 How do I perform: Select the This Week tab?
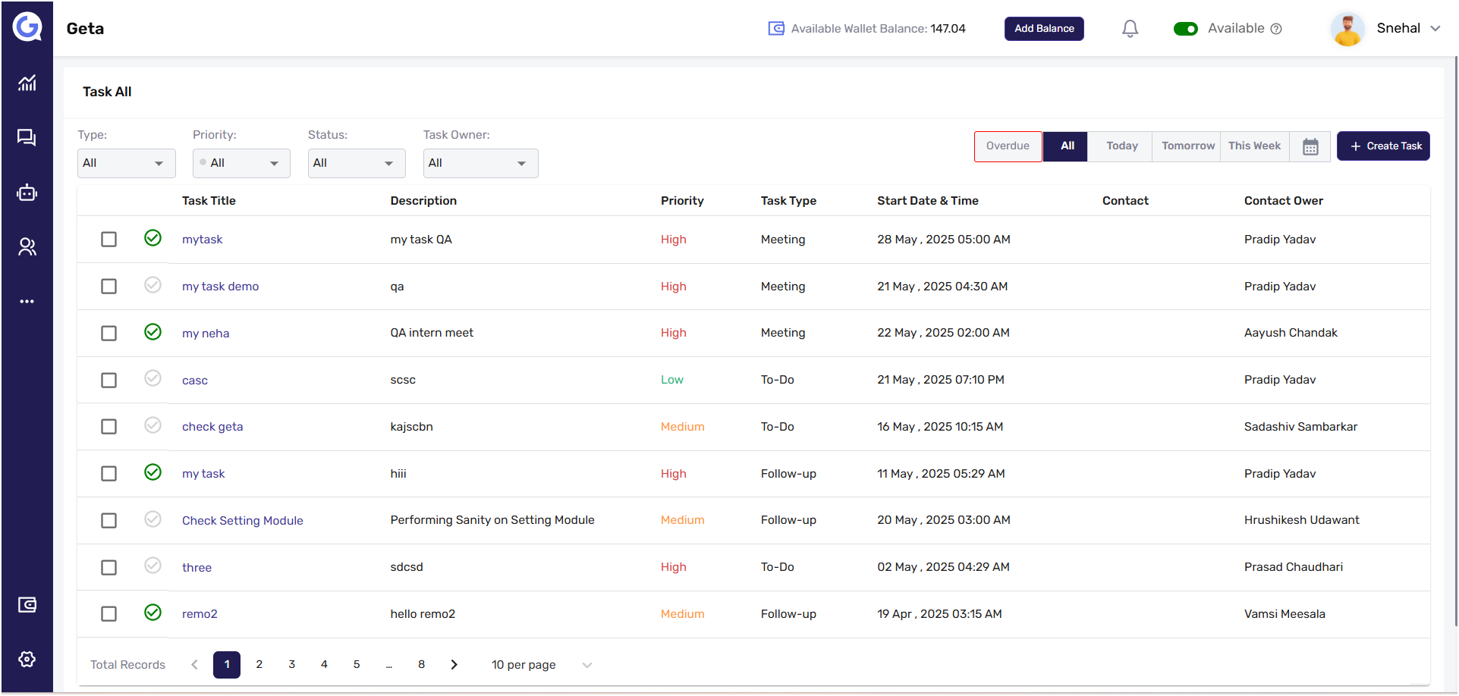point(1253,146)
